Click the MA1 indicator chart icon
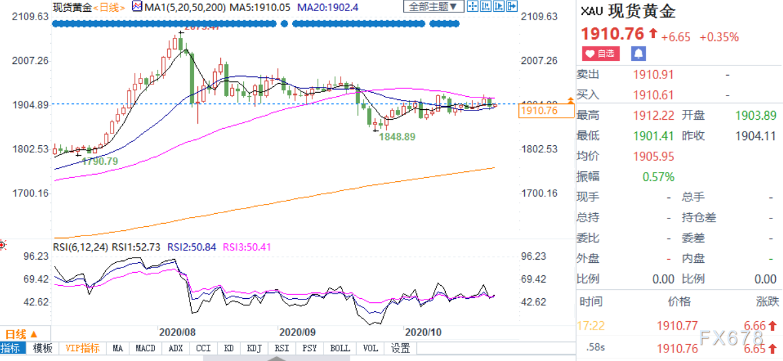This screenshot has width=783, height=361. [137, 7]
